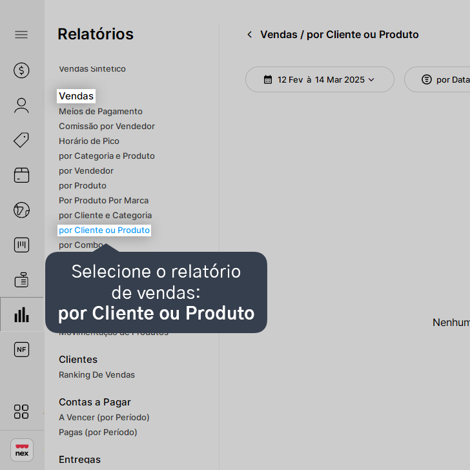Viewport: 470px width, 470px height.
Task: Click the Vendas section heading
Action: 76,96
